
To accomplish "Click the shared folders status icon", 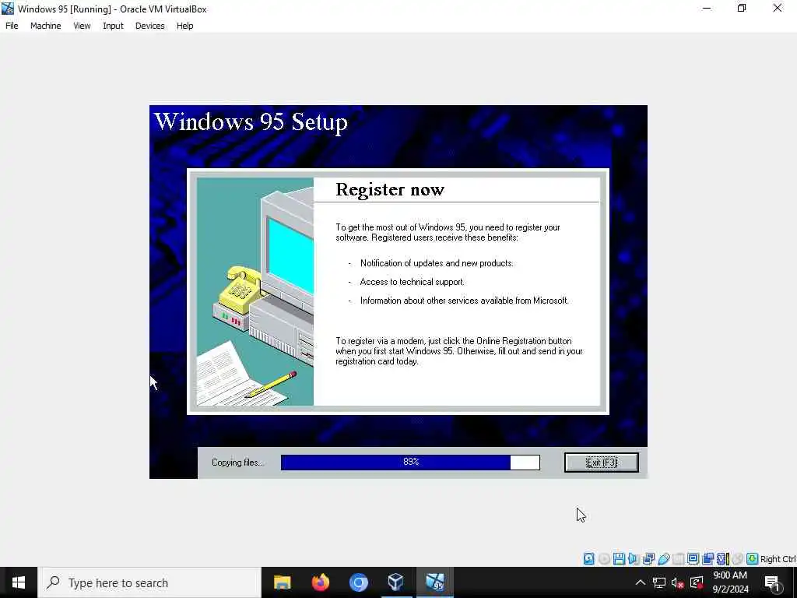I will pos(678,559).
